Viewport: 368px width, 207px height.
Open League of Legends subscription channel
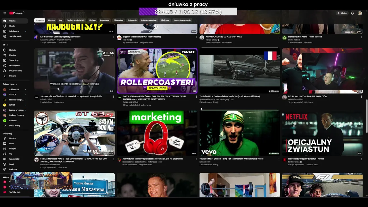tap(15, 110)
